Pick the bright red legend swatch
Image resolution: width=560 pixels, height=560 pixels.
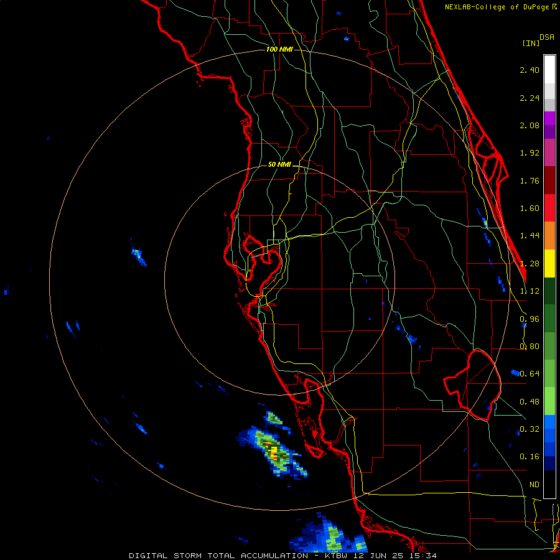(x=549, y=208)
